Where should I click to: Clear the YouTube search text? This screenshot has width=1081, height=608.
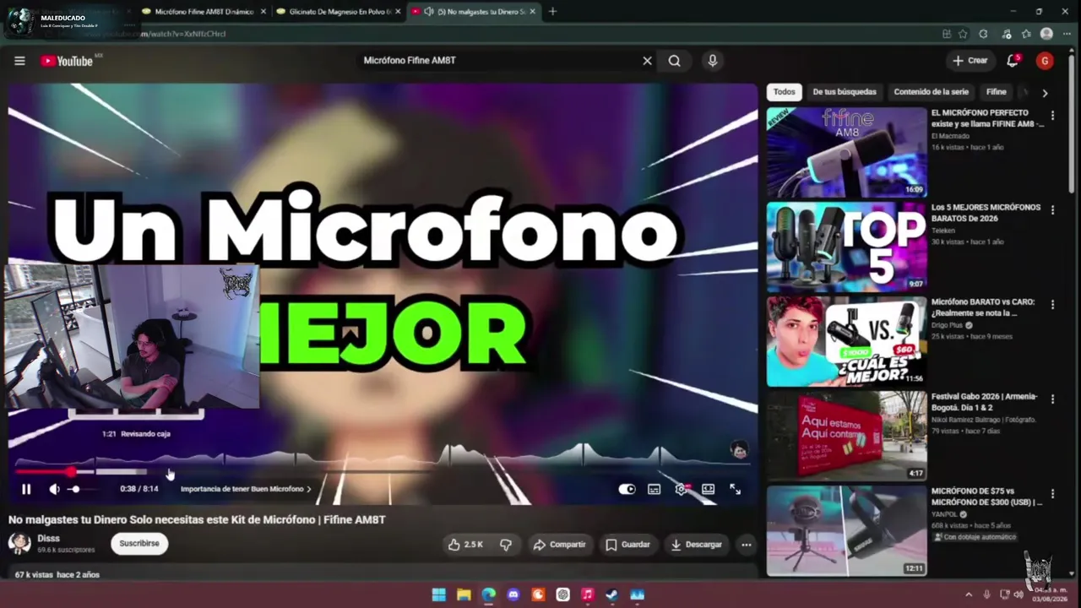coord(647,61)
